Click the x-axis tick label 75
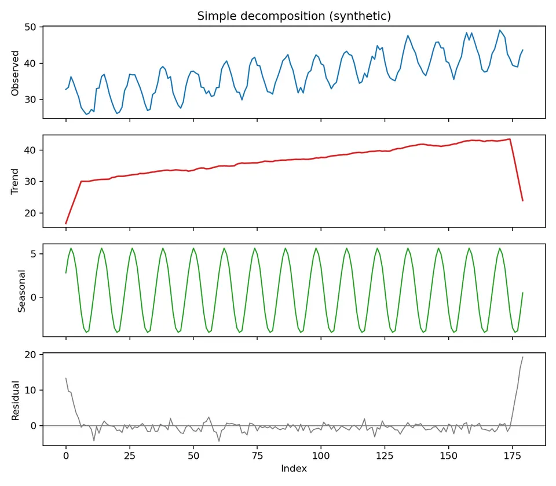 pyautogui.click(x=257, y=455)
